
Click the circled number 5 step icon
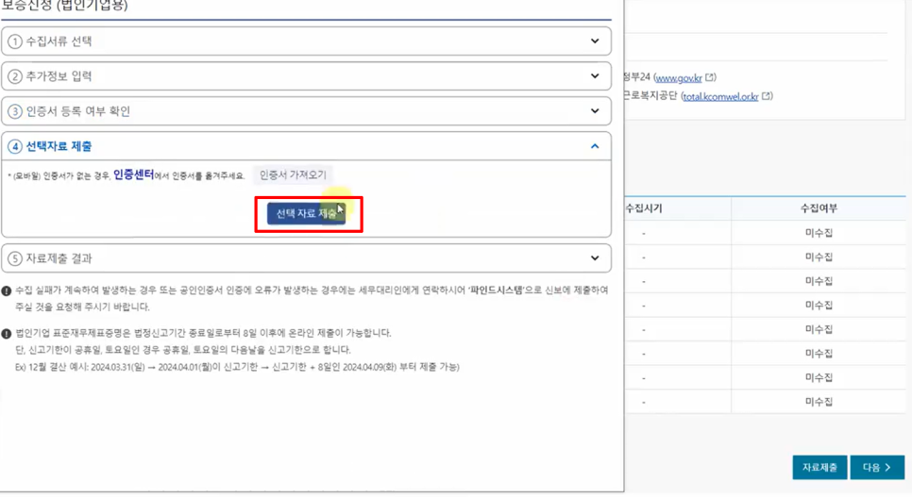(15, 258)
